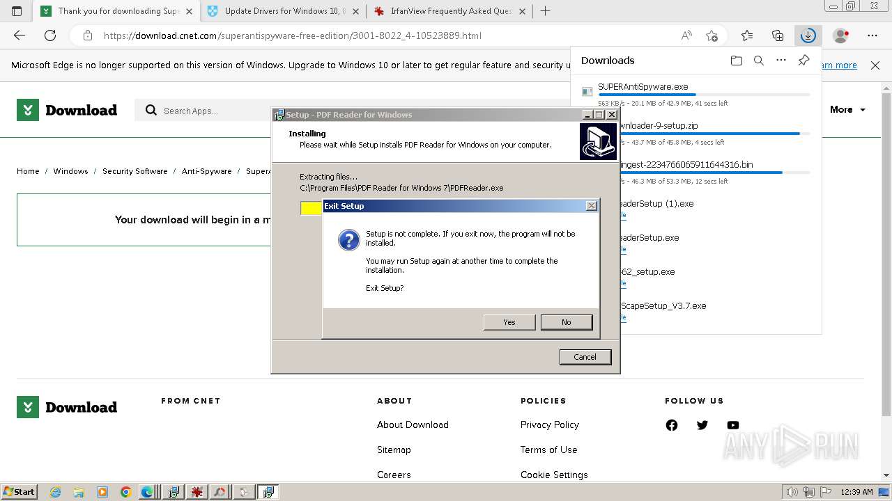The width and height of the screenshot is (892, 501).
Task: Open Read aloud in address bar
Action: pyautogui.click(x=686, y=35)
